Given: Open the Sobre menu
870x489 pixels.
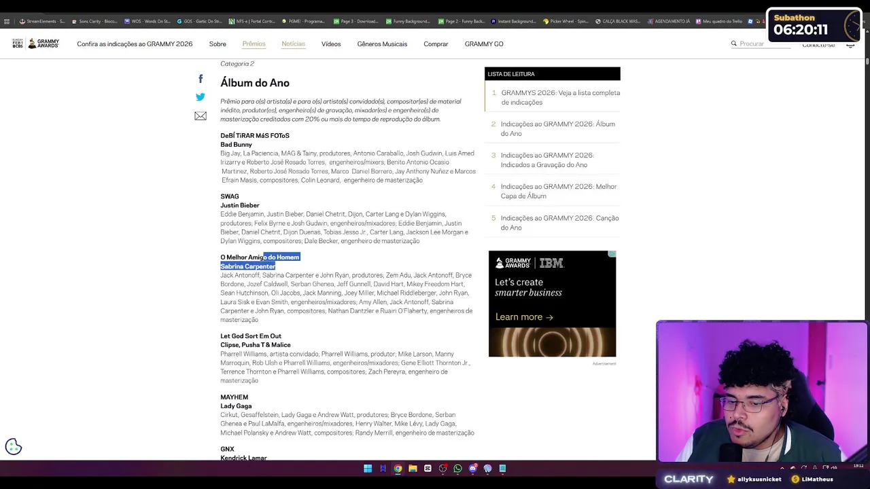Looking at the screenshot, I should tap(217, 44).
